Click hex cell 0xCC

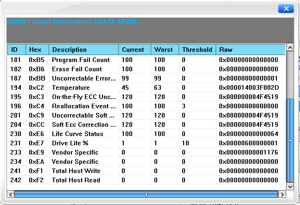pos(37,124)
